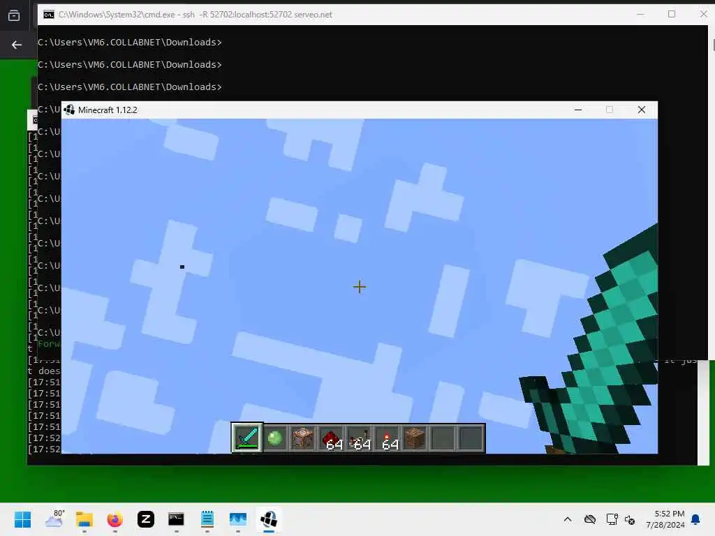715x536 pixels.
Task: Expand the system tray hidden icons chevron
Action: (x=568, y=519)
